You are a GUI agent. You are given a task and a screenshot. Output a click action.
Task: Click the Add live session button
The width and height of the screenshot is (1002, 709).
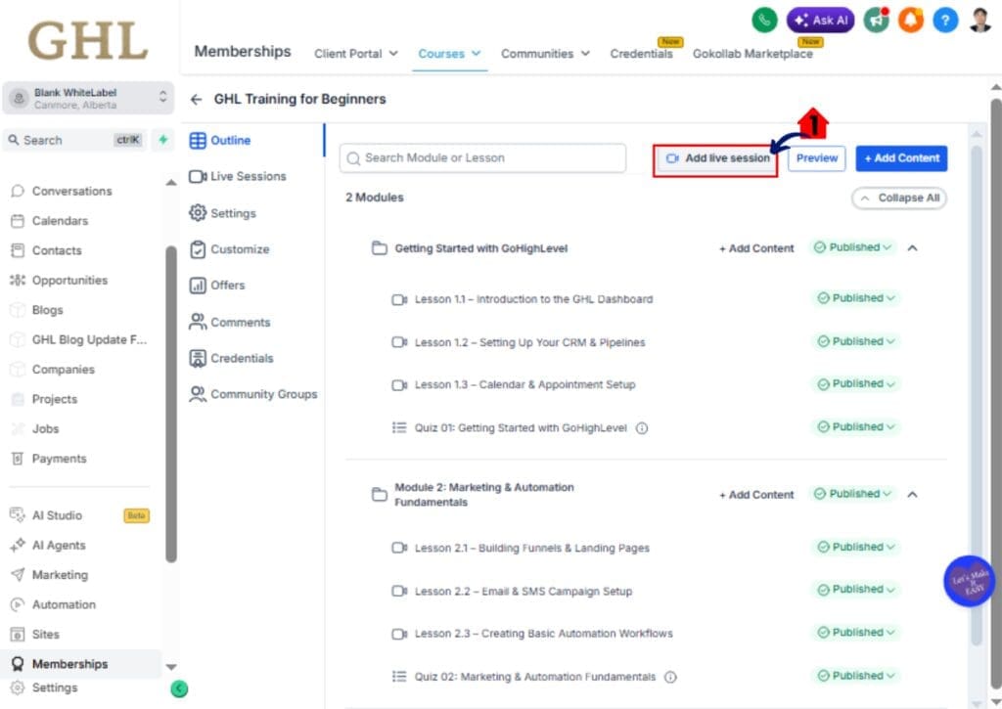click(716, 158)
